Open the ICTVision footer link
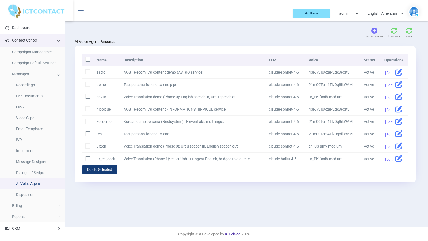This screenshot has width=428, height=241. pos(233,234)
